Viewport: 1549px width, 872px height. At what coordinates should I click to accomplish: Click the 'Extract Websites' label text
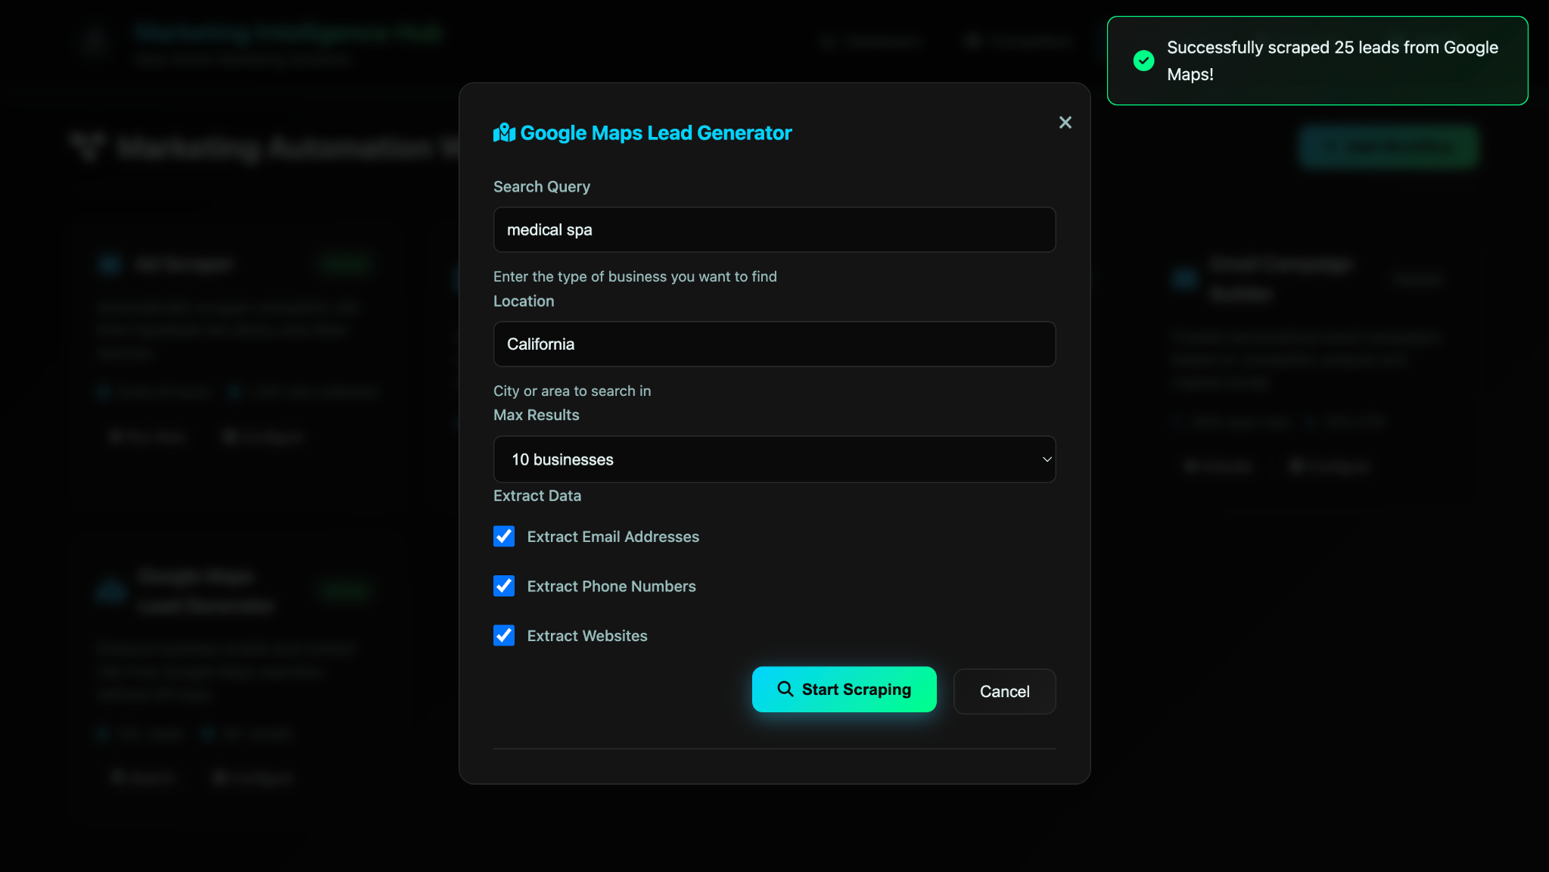click(x=587, y=636)
